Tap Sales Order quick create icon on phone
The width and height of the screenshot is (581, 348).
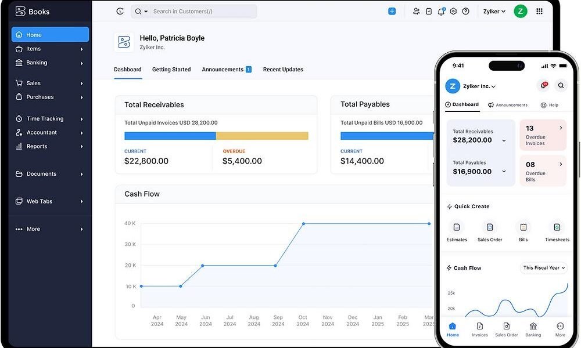[x=490, y=227]
